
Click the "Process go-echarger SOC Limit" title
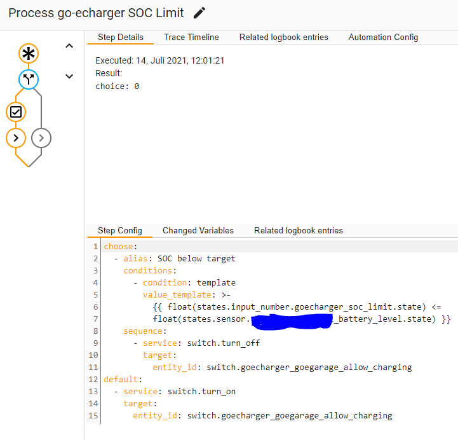pos(96,13)
